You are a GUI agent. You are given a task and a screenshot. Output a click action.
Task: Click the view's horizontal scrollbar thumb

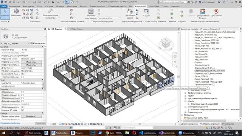[x=140, y=124]
